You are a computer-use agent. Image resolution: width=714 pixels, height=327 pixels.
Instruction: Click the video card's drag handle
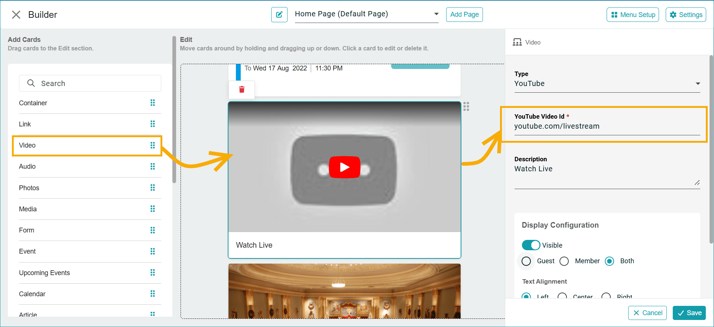click(x=466, y=106)
